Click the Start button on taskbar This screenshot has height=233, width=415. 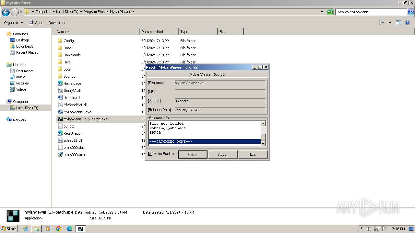[x=9, y=229]
